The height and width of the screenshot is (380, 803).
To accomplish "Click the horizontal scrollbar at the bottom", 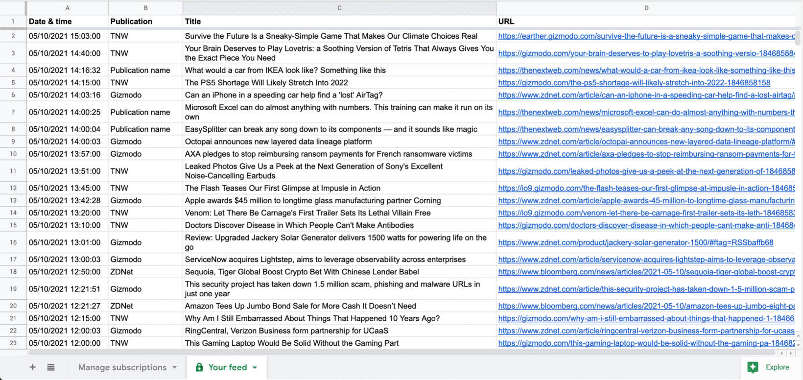I will click(x=401, y=353).
